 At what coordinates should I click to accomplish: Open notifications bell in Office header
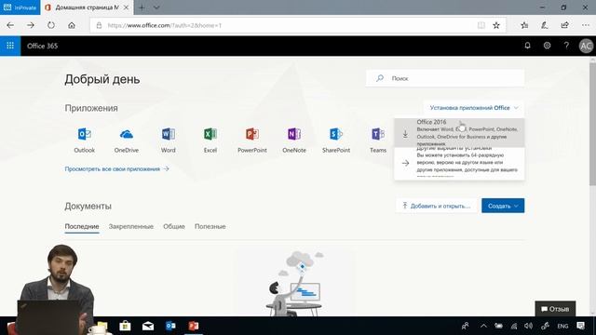(x=527, y=46)
